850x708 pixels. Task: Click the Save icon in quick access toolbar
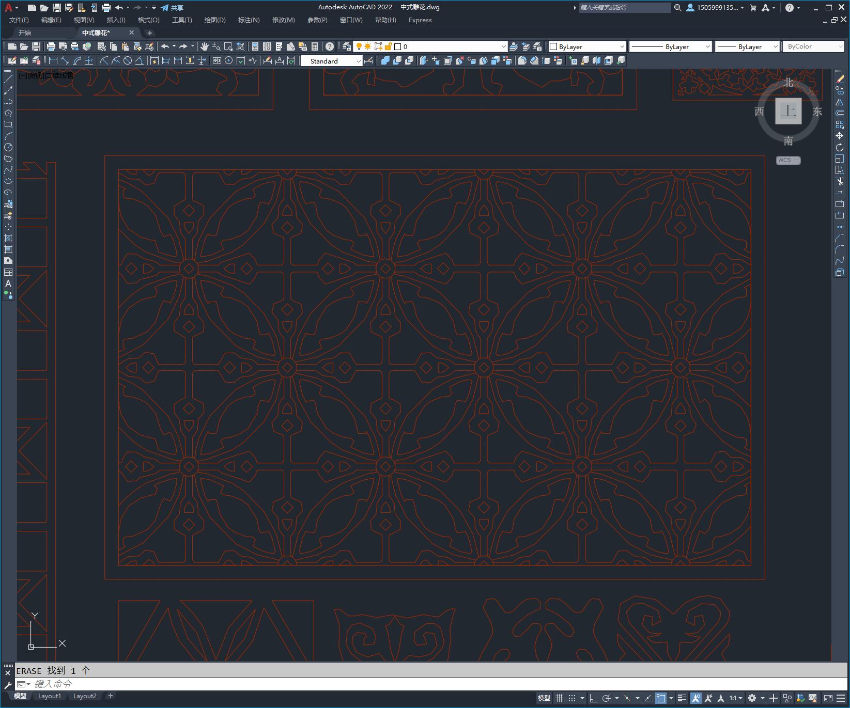(x=57, y=8)
